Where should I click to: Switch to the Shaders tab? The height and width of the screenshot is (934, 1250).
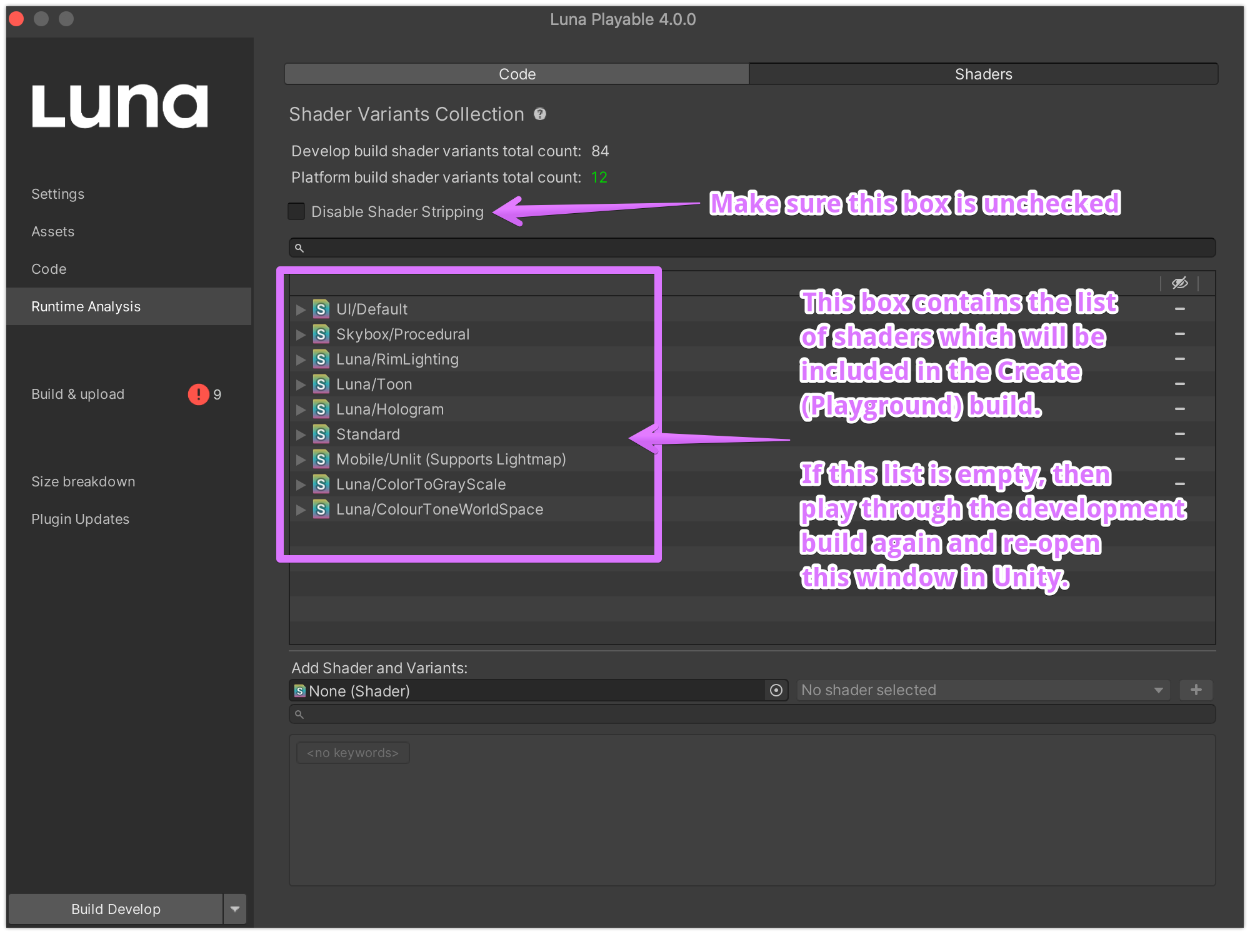click(x=983, y=74)
